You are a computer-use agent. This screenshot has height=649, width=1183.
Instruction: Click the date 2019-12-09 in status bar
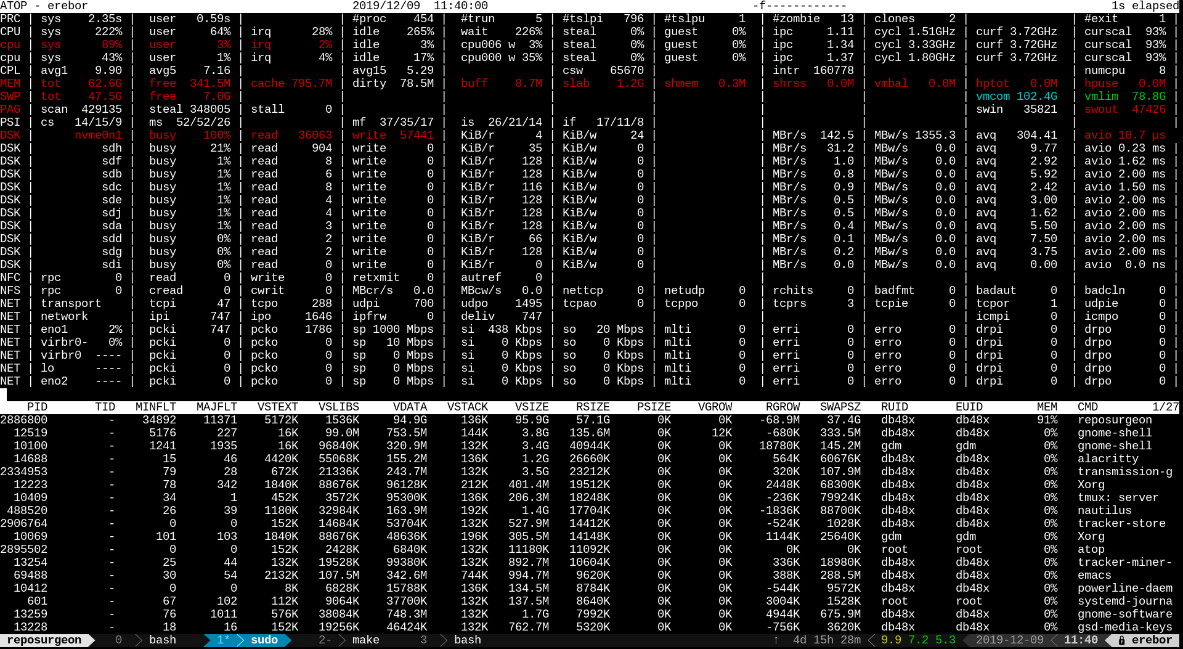pyautogui.click(x=1010, y=640)
